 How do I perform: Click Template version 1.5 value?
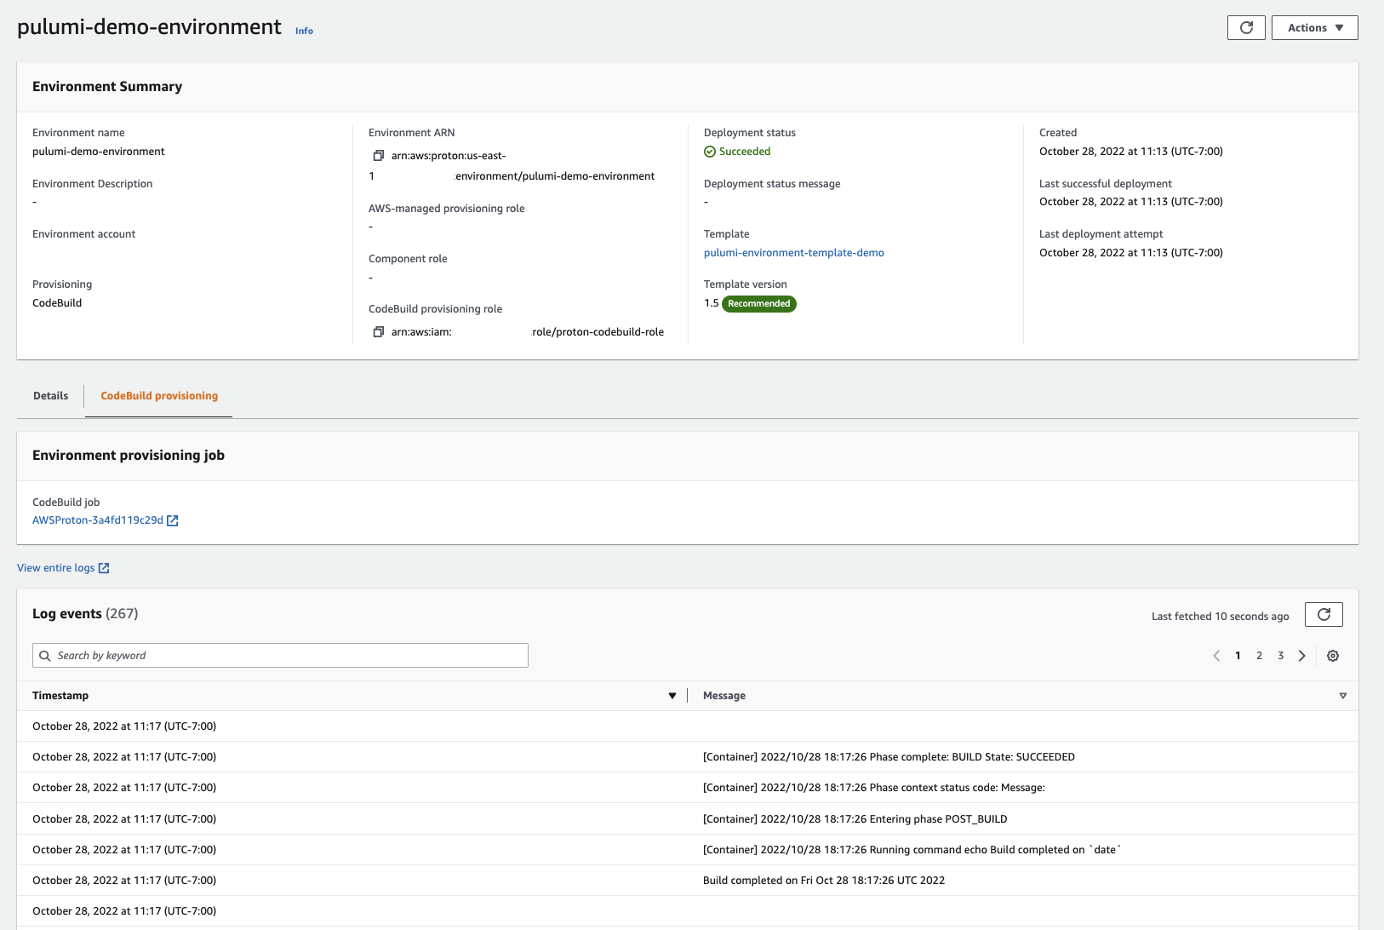(711, 303)
